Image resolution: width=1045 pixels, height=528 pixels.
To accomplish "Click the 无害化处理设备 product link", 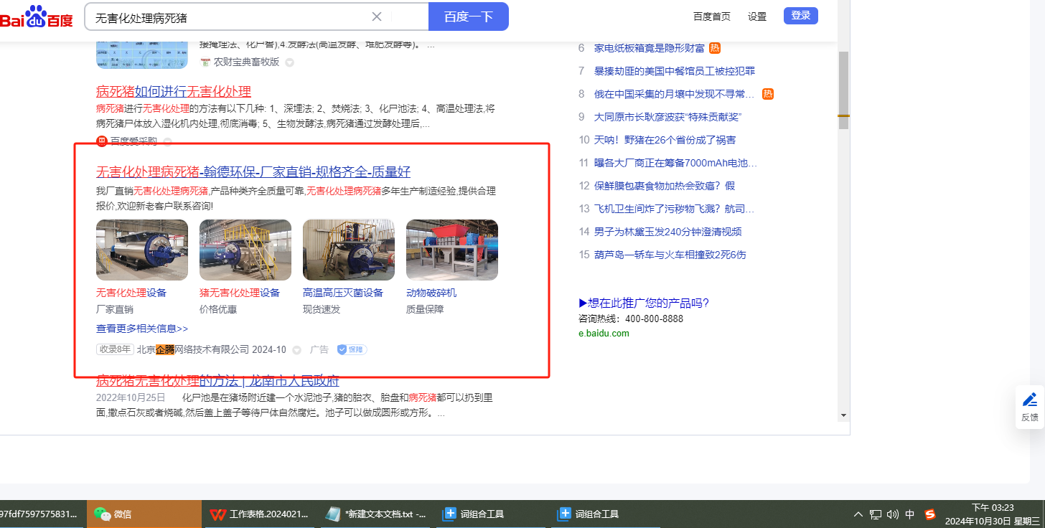I will tap(131, 293).
